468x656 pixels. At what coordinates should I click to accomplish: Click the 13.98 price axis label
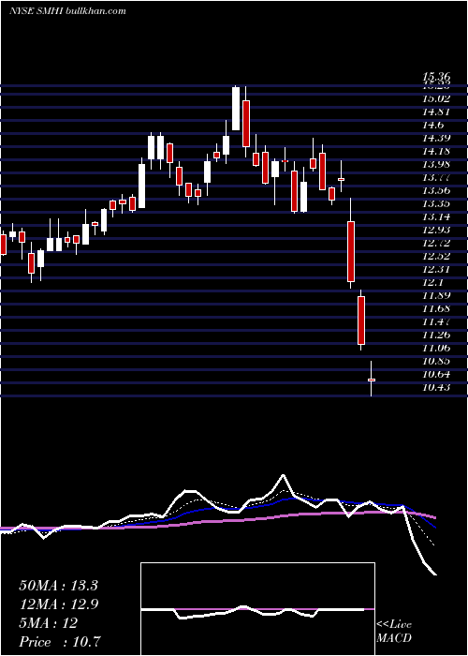click(x=436, y=164)
